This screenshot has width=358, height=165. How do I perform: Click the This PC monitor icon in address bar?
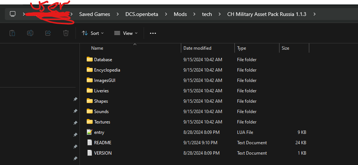pyautogui.click(x=13, y=14)
